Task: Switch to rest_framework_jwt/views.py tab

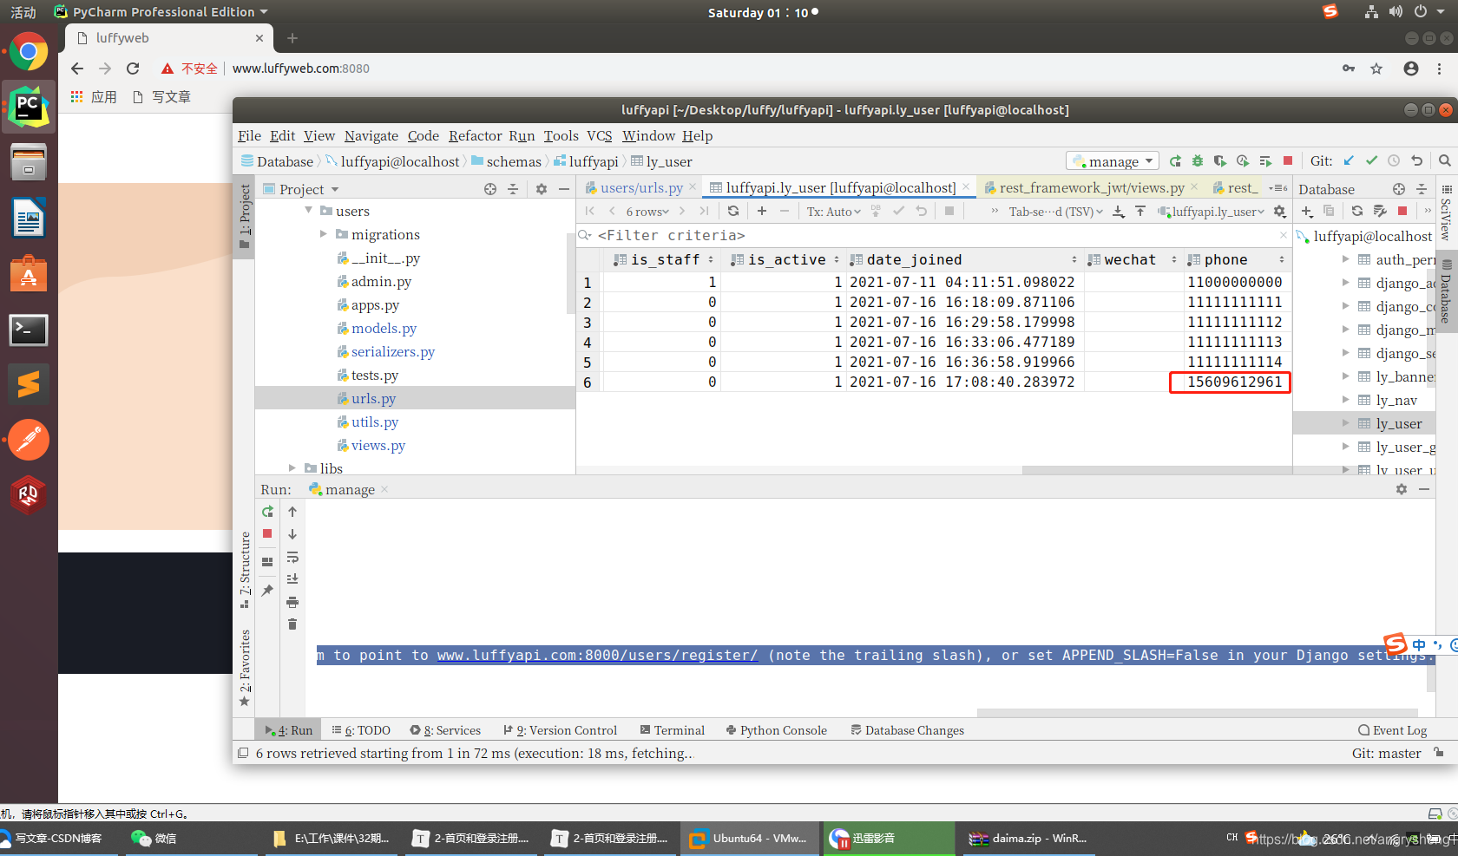Action: point(1091,188)
